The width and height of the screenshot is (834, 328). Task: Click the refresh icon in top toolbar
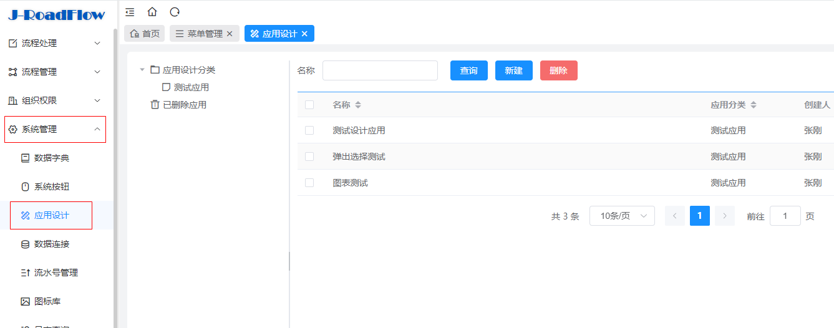tap(175, 12)
